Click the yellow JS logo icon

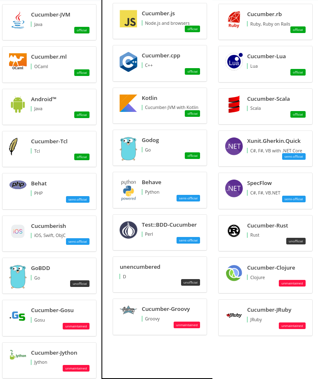[x=128, y=19]
